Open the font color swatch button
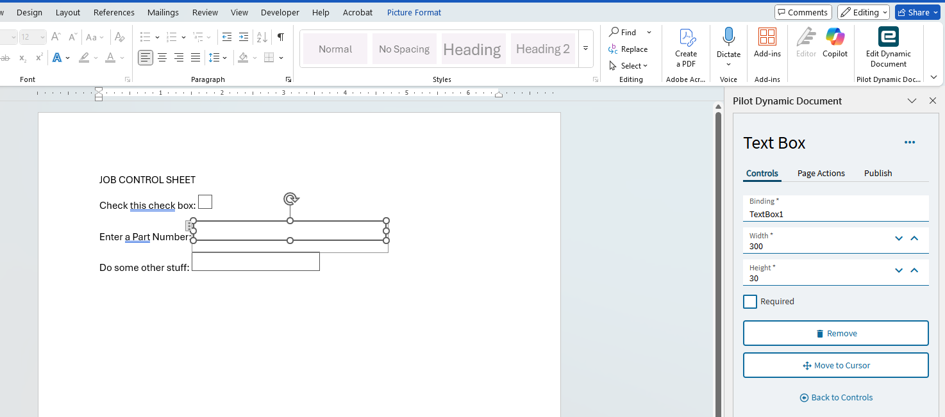 [110, 58]
